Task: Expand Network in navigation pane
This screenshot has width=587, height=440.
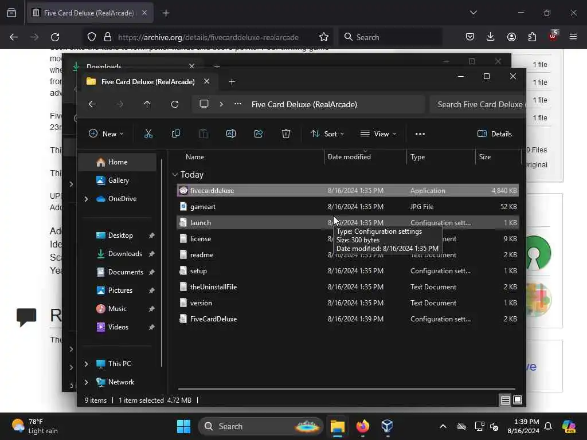Action: 86,382
